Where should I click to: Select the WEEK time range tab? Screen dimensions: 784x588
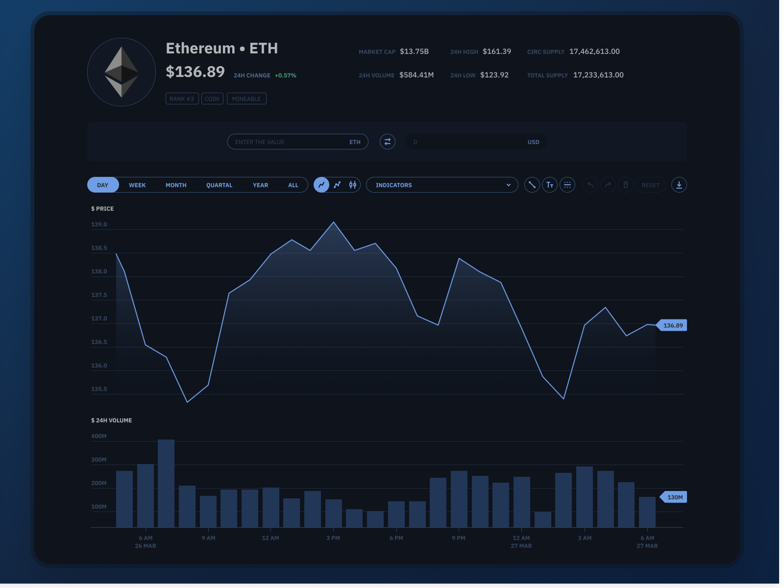[x=137, y=185]
